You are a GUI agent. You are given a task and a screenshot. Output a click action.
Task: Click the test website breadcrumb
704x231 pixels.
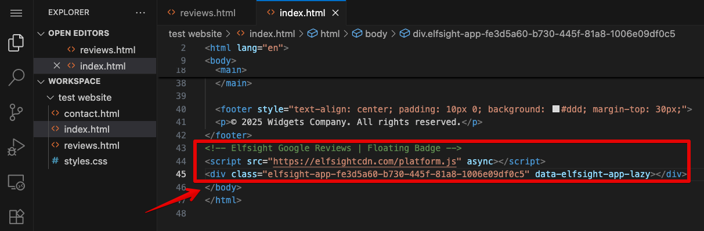(x=196, y=34)
